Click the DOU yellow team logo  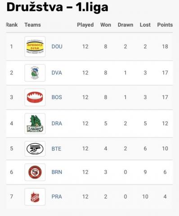35,46
